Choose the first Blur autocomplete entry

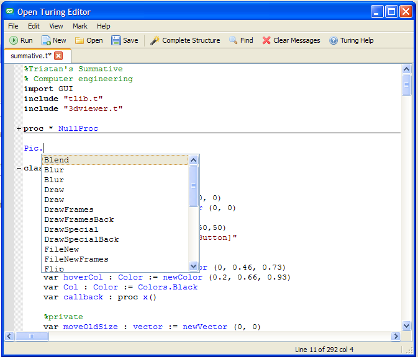click(115, 170)
